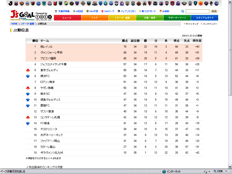The width and height of the screenshot is (232, 174).
Task: Sort table by 失点 column header
Action: 187,41
